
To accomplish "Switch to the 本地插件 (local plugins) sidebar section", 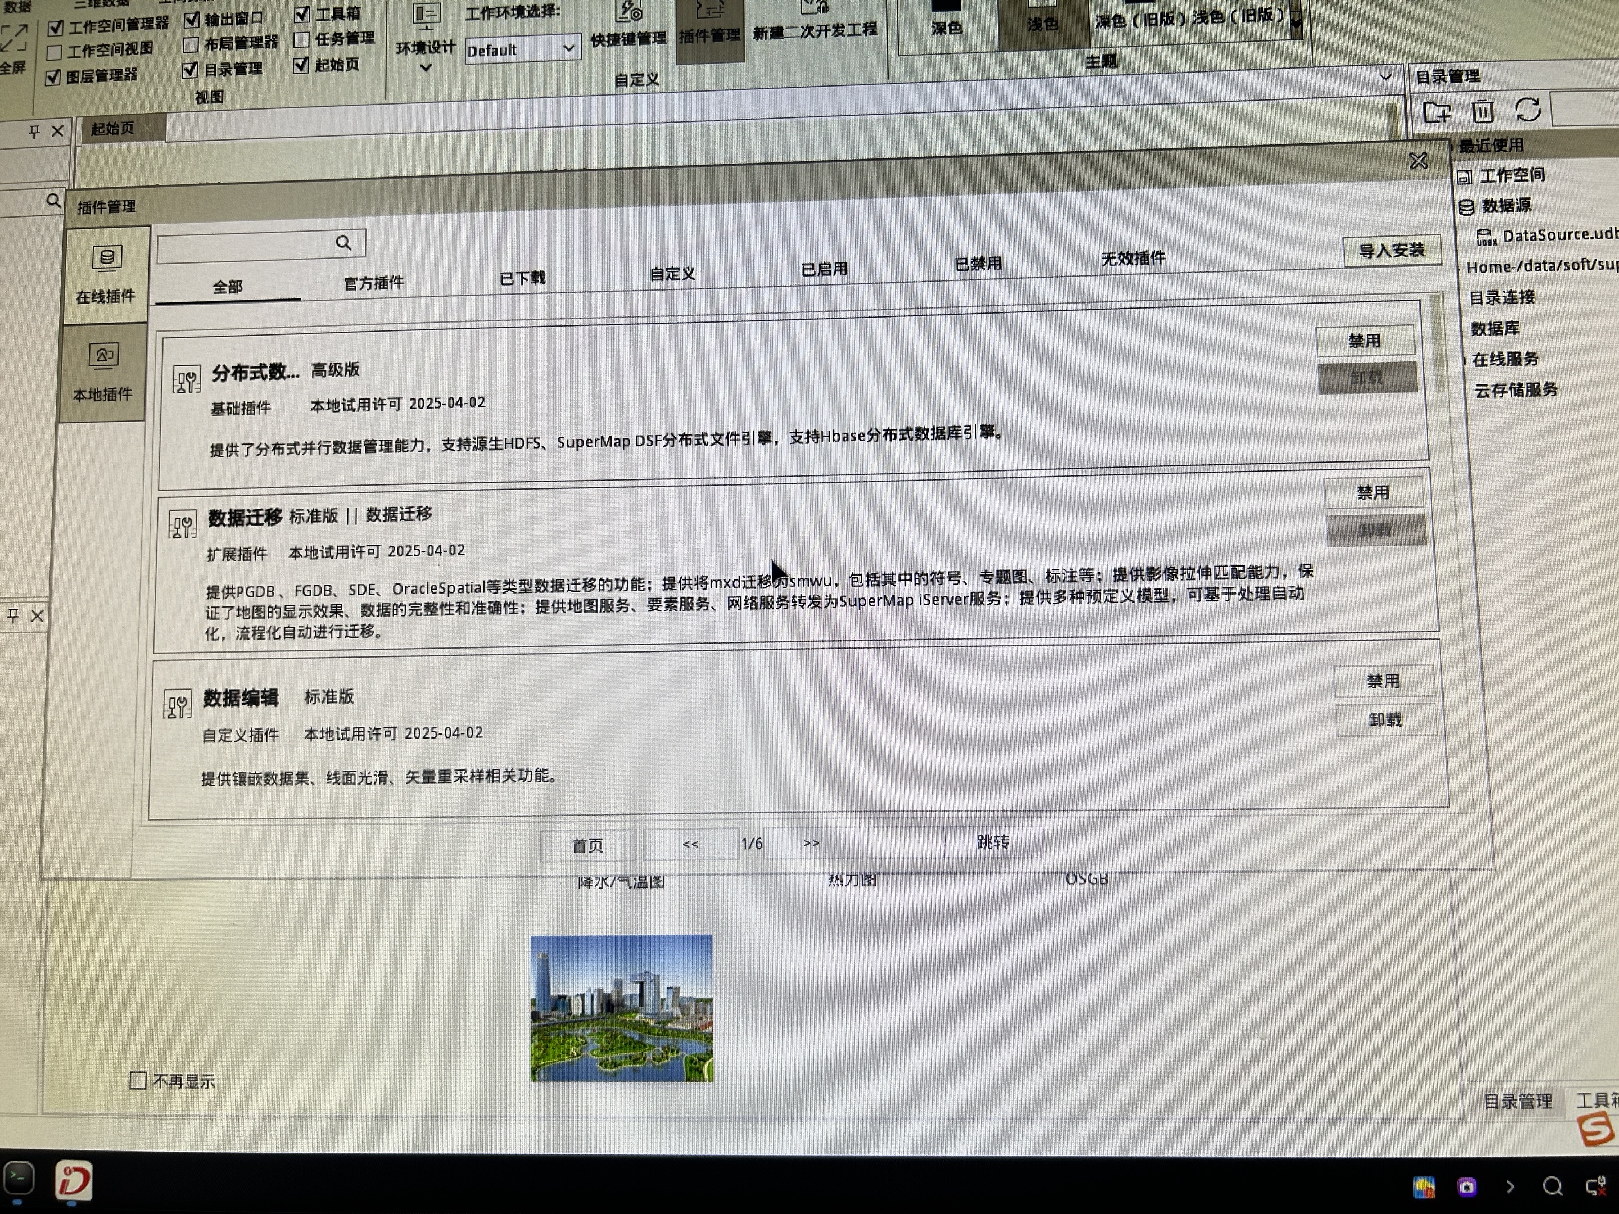I will click(103, 373).
